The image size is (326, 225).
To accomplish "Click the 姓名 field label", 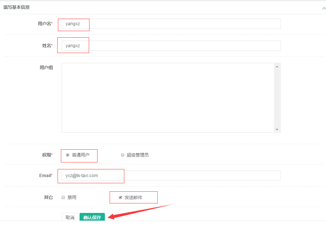I will coord(47,45).
